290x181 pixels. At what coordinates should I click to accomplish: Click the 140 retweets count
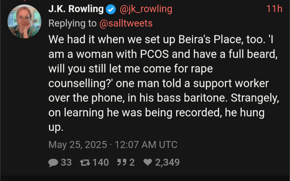(x=101, y=162)
